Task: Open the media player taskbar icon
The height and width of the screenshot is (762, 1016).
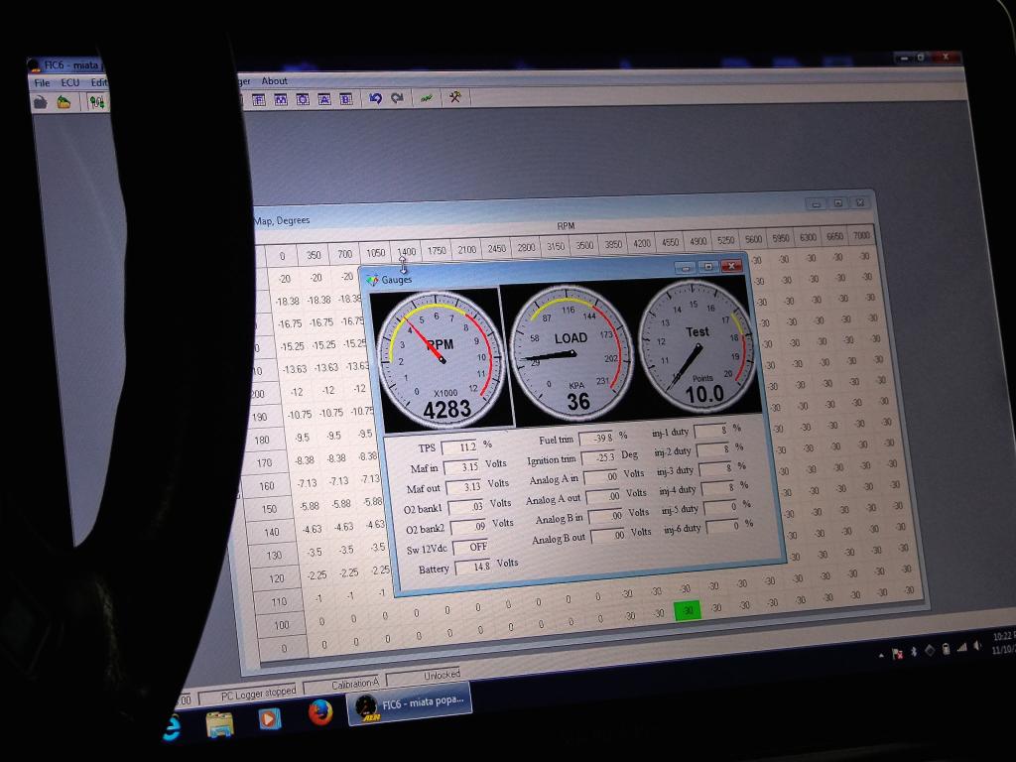Action: click(x=269, y=718)
